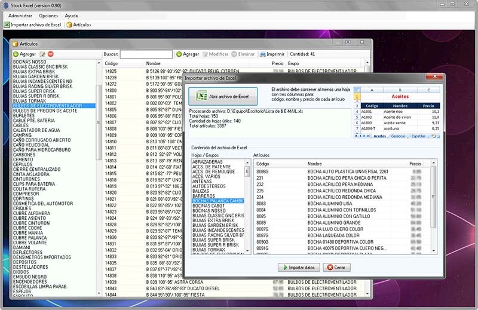Select ESCOBILLAS LIMPIA PARAB. group
This screenshot has height=310, width=478.
pyautogui.click(x=40, y=286)
